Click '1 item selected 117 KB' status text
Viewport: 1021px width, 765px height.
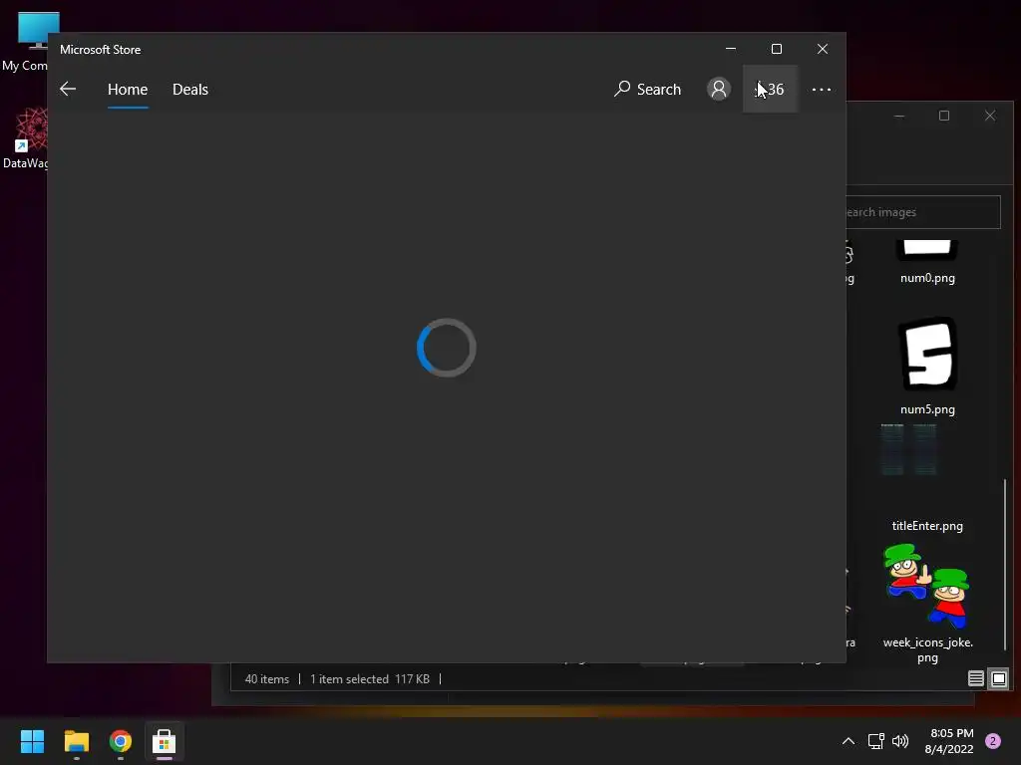coord(370,679)
